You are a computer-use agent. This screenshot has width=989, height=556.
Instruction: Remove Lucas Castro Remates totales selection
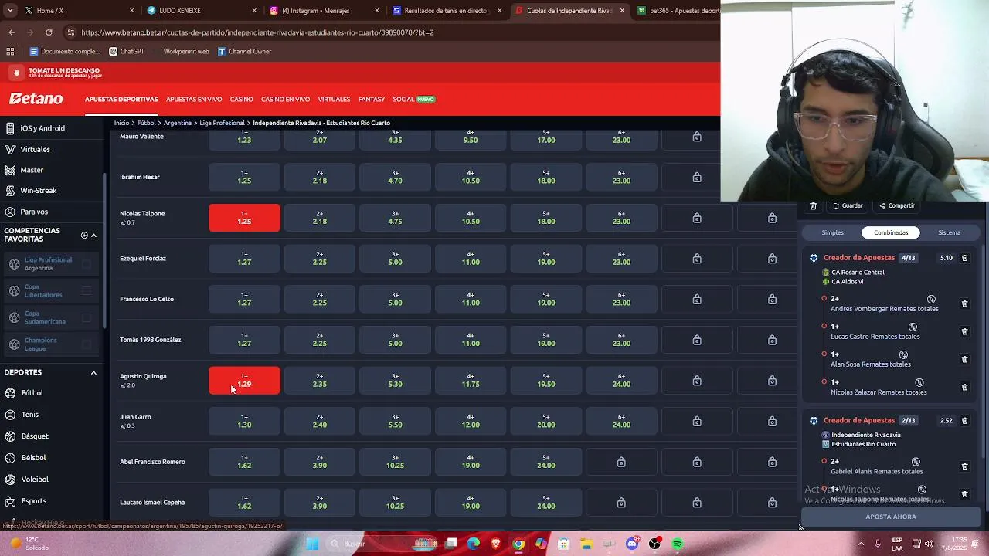(964, 331)
